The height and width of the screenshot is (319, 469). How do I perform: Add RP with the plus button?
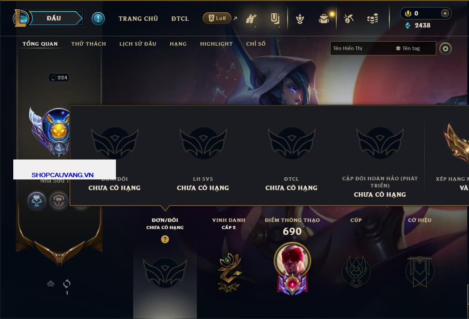445,13
